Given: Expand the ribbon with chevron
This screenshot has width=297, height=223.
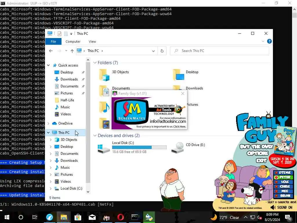Looking at the screenshot, I should 263,41.
